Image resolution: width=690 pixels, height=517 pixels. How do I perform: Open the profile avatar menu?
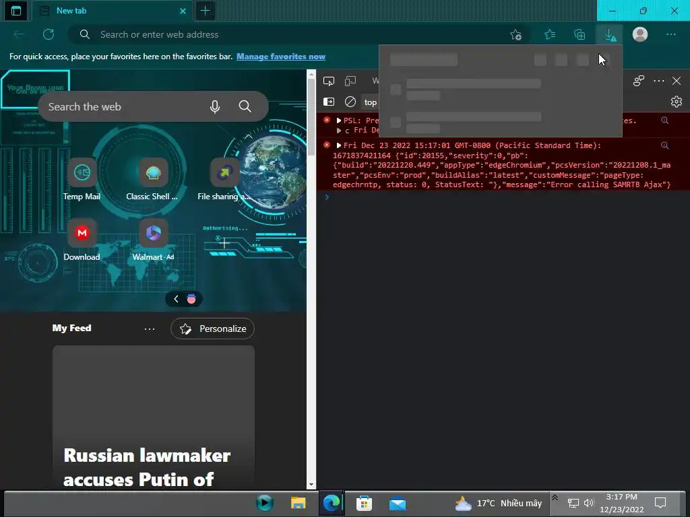[x=640, y=34]
